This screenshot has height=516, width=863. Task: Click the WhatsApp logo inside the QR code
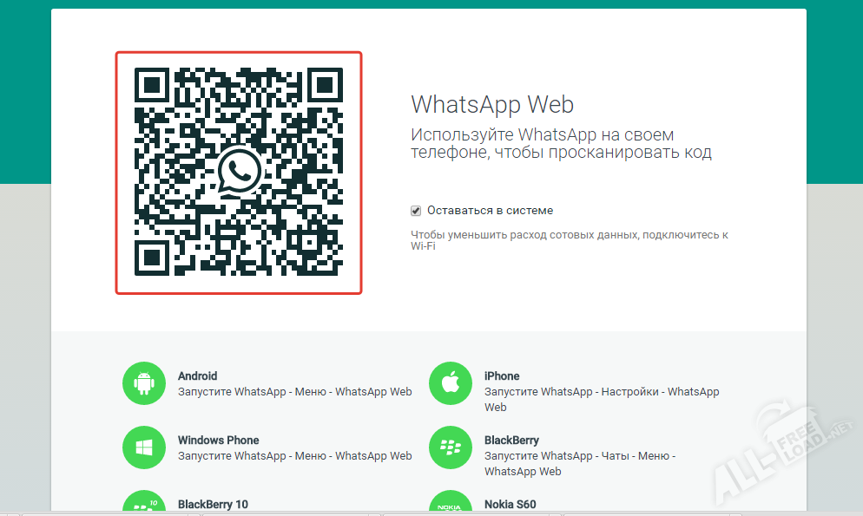click(239, 173)
